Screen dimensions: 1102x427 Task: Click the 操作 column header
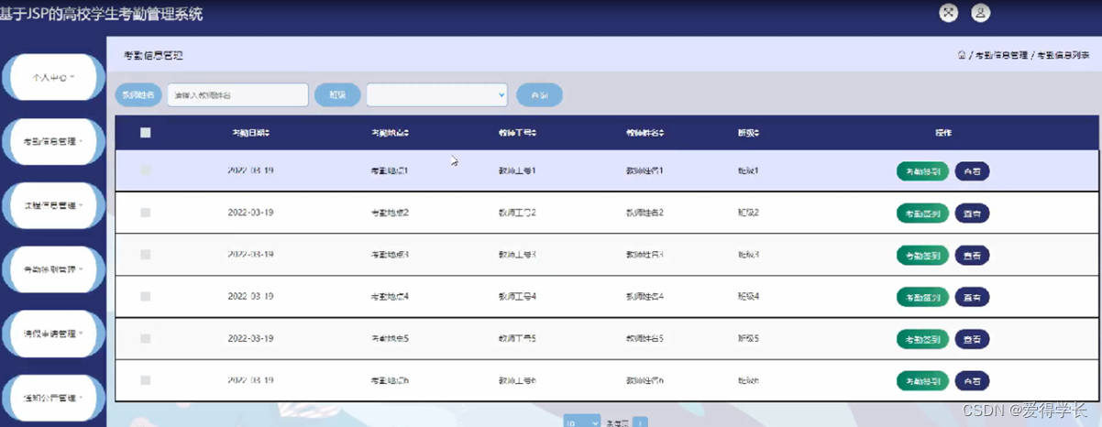click(x=943, y=133)
